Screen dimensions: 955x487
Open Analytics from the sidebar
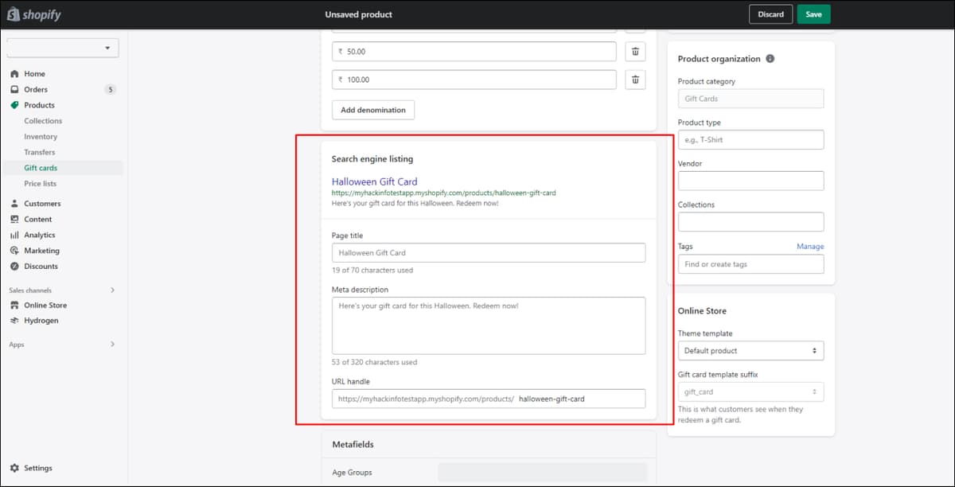click(39, 235)
